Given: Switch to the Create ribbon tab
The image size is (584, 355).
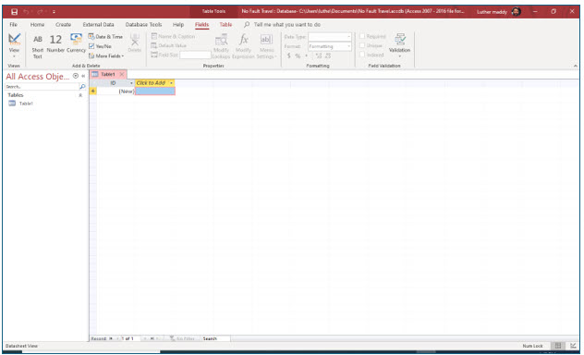Looking at the screenshot, I should (64, 25).
